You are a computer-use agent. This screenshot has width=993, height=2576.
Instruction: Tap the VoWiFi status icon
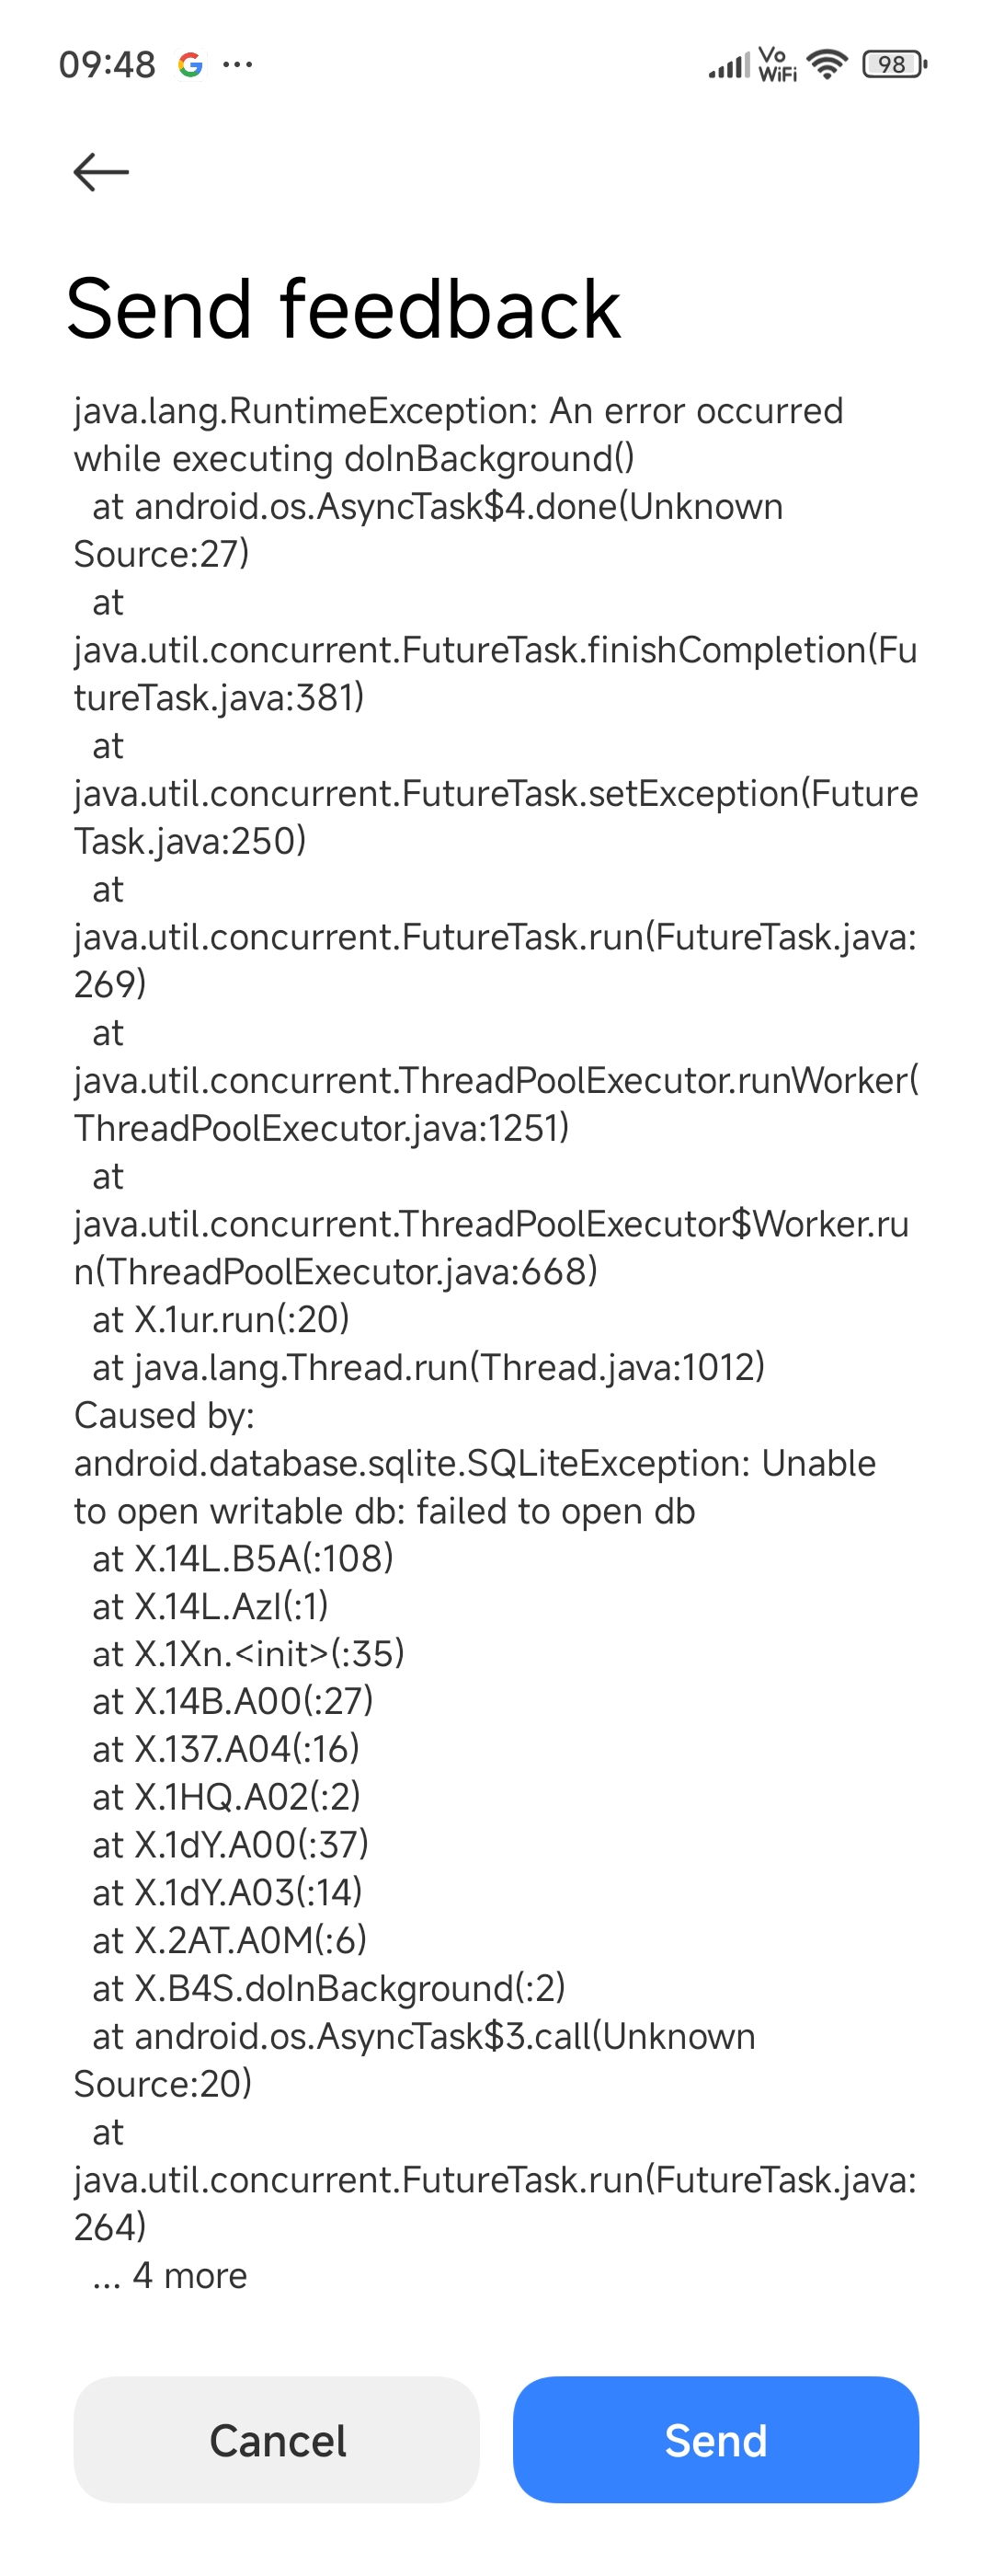pos(777,65)
